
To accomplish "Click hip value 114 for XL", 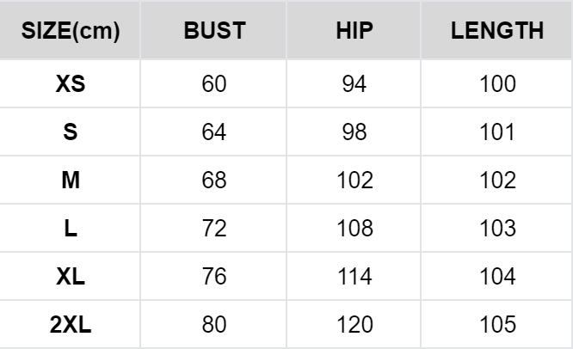I will [354, 278].
